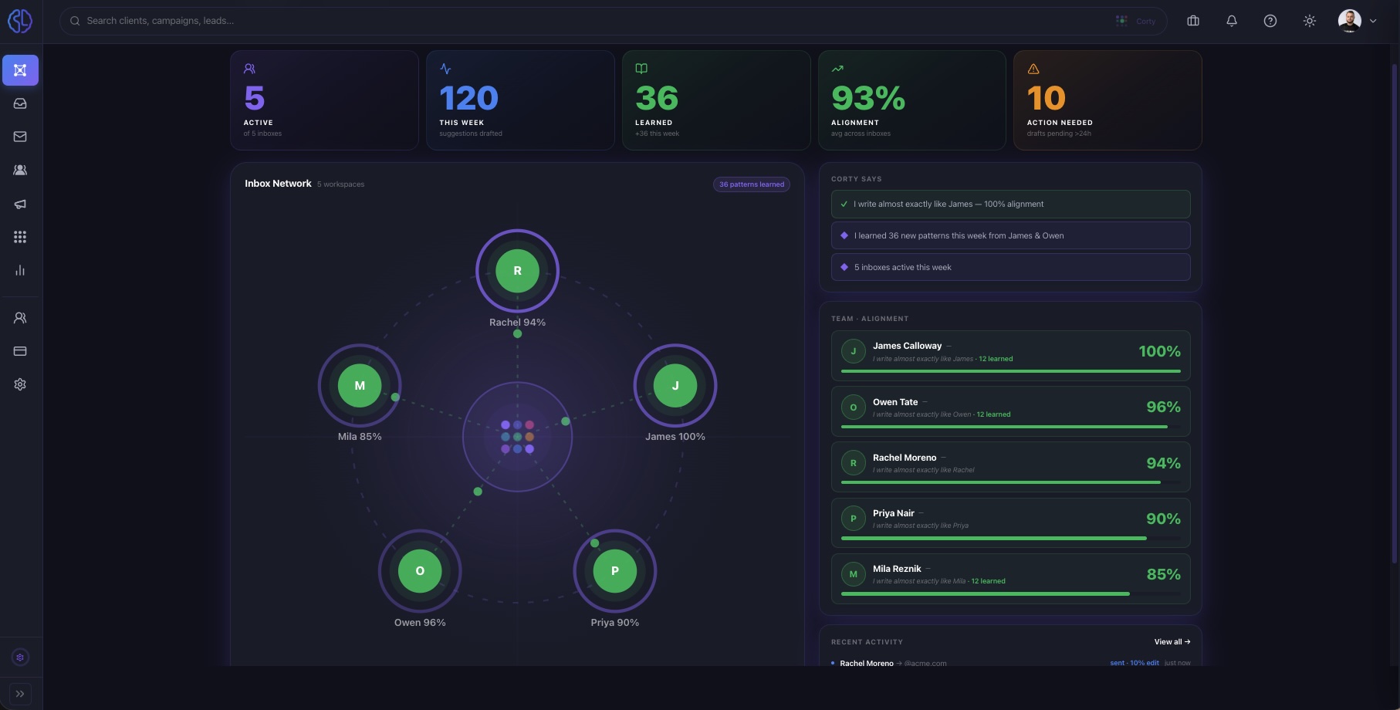Select the James node in network
Viewport: 1400px width, 710px height.
click(675, 385)
